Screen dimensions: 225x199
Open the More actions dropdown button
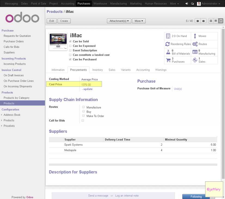click(x=138, y=21)
